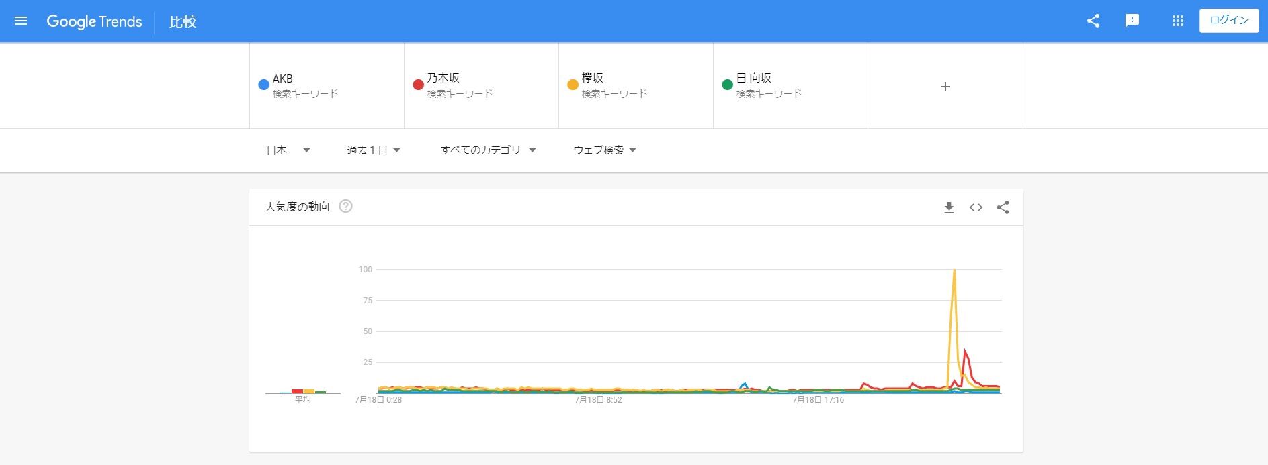Click the yellow spike peak on the chart

954,270
